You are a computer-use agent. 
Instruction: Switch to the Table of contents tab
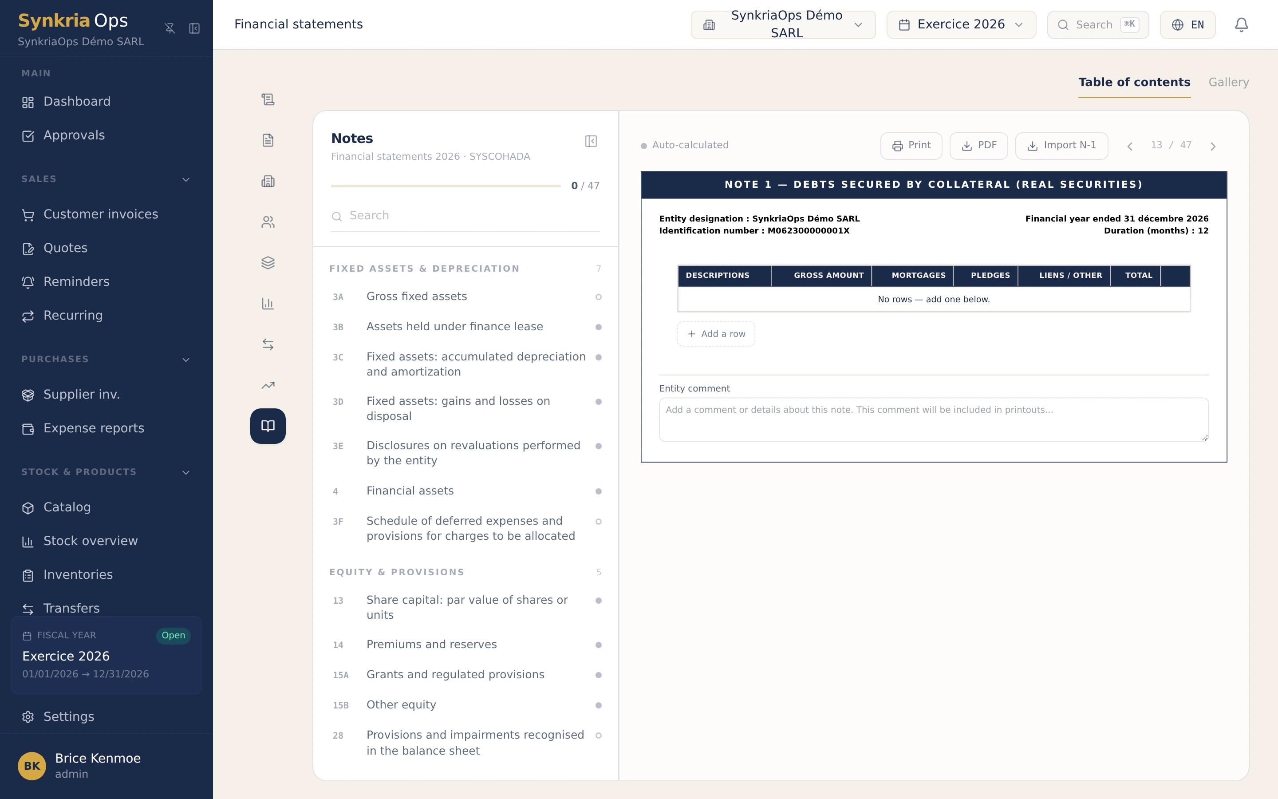pyautogui.click(x=1134, y=83)
